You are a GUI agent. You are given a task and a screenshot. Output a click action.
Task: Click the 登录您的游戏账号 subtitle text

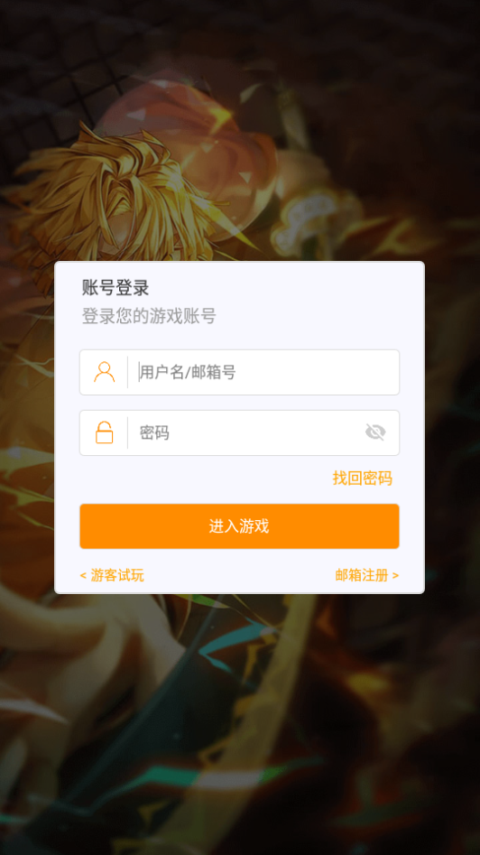pyautogui.click(x=149, y=316)
